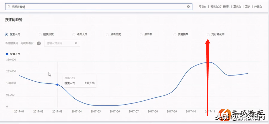Click the 当前搜索词 label

pyautogui.click(x=11, y=43)
